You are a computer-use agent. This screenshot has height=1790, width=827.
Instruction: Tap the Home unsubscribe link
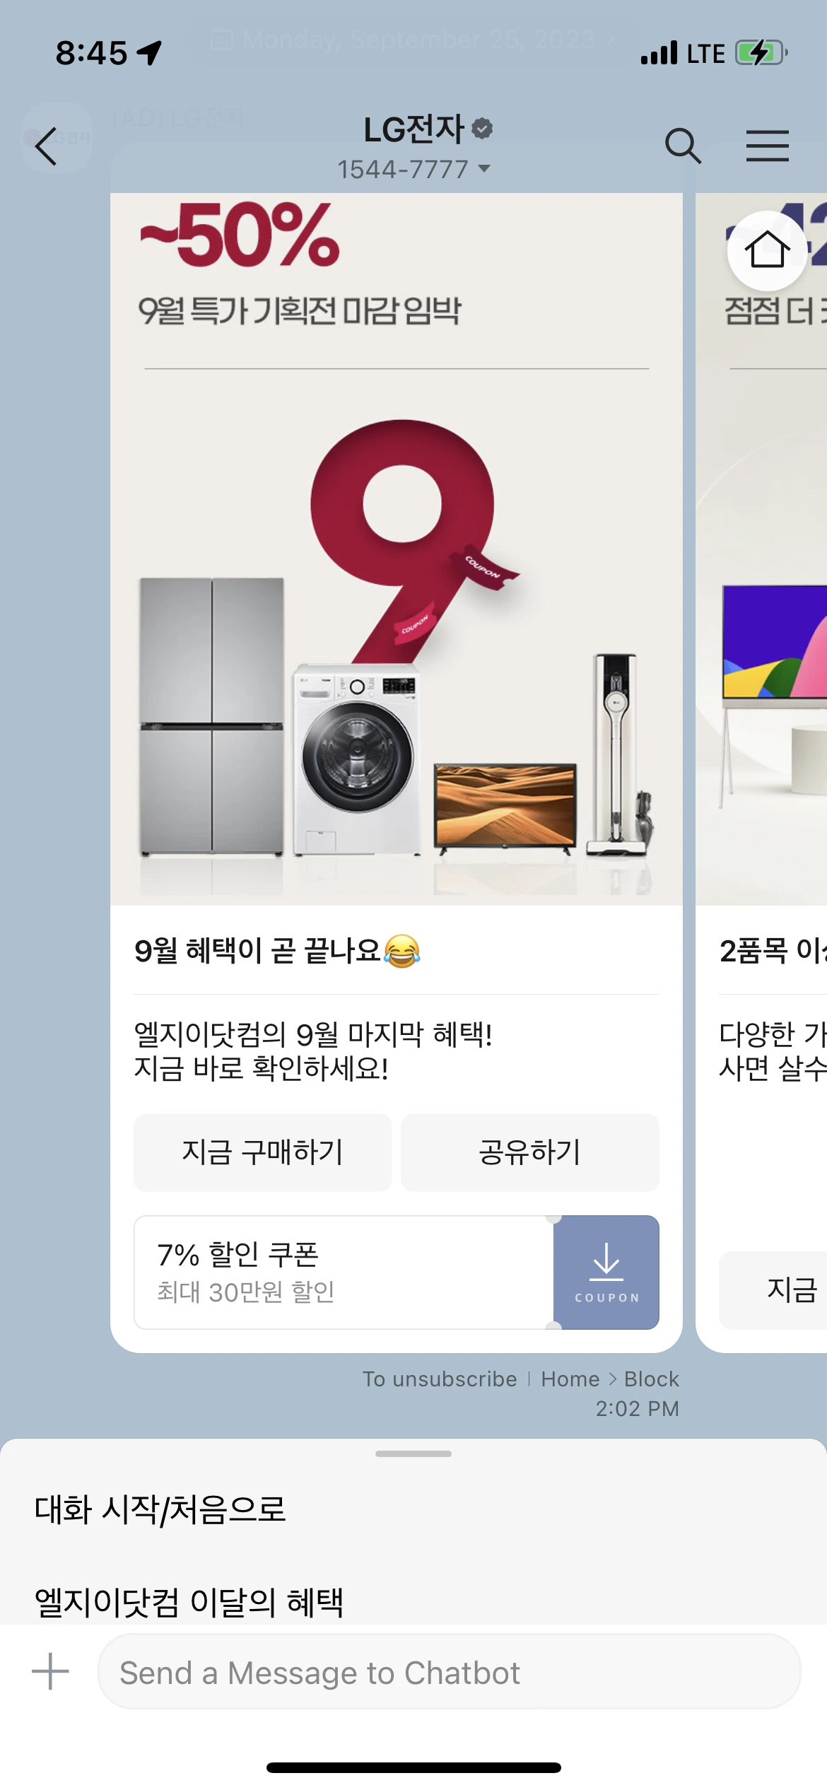pyautogui.click(x=570, y=1379)
